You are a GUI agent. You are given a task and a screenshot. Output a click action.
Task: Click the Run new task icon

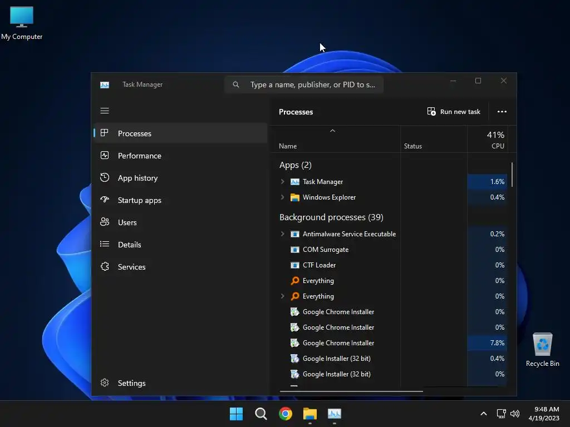[431, 111]
